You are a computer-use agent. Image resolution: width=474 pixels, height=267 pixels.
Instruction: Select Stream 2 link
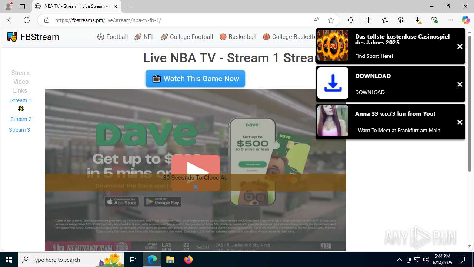pos(21,119)
